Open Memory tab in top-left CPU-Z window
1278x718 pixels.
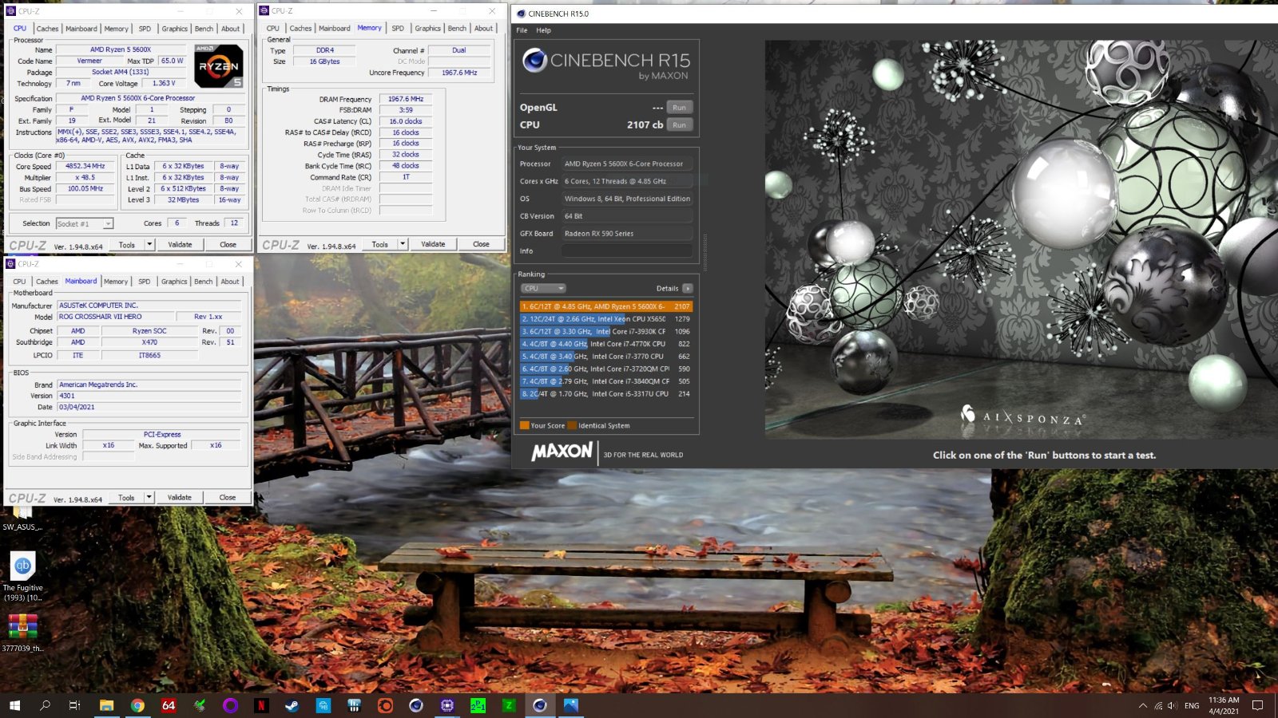tap(116, 29)
